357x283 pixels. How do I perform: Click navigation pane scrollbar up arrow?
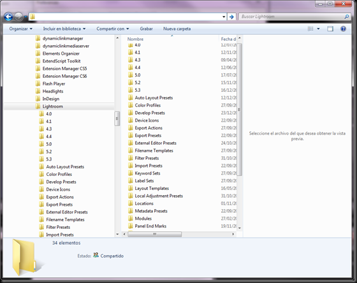click(117, 38)
